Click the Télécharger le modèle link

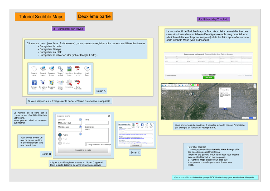(171, 75)
